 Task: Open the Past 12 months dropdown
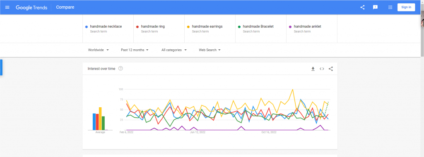point(135,50)
